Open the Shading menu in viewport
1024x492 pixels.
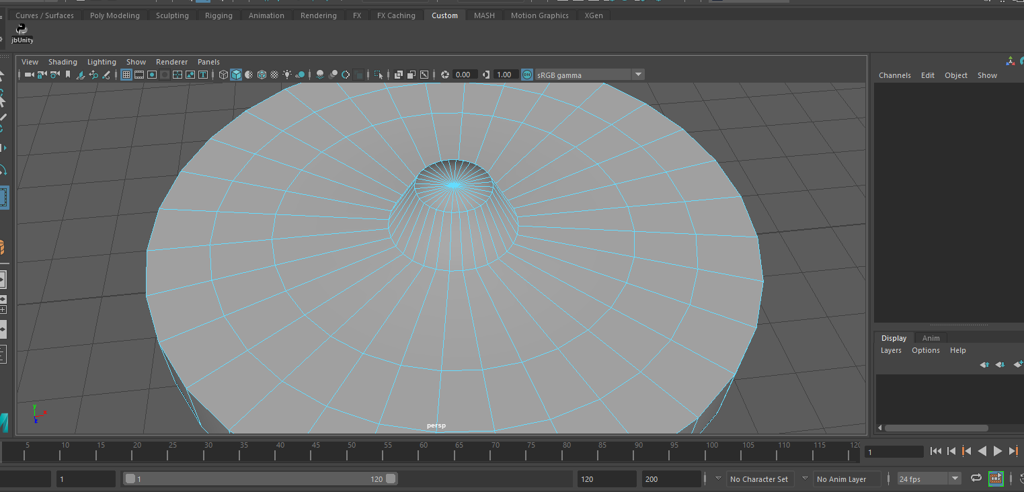tap(63, 62)
